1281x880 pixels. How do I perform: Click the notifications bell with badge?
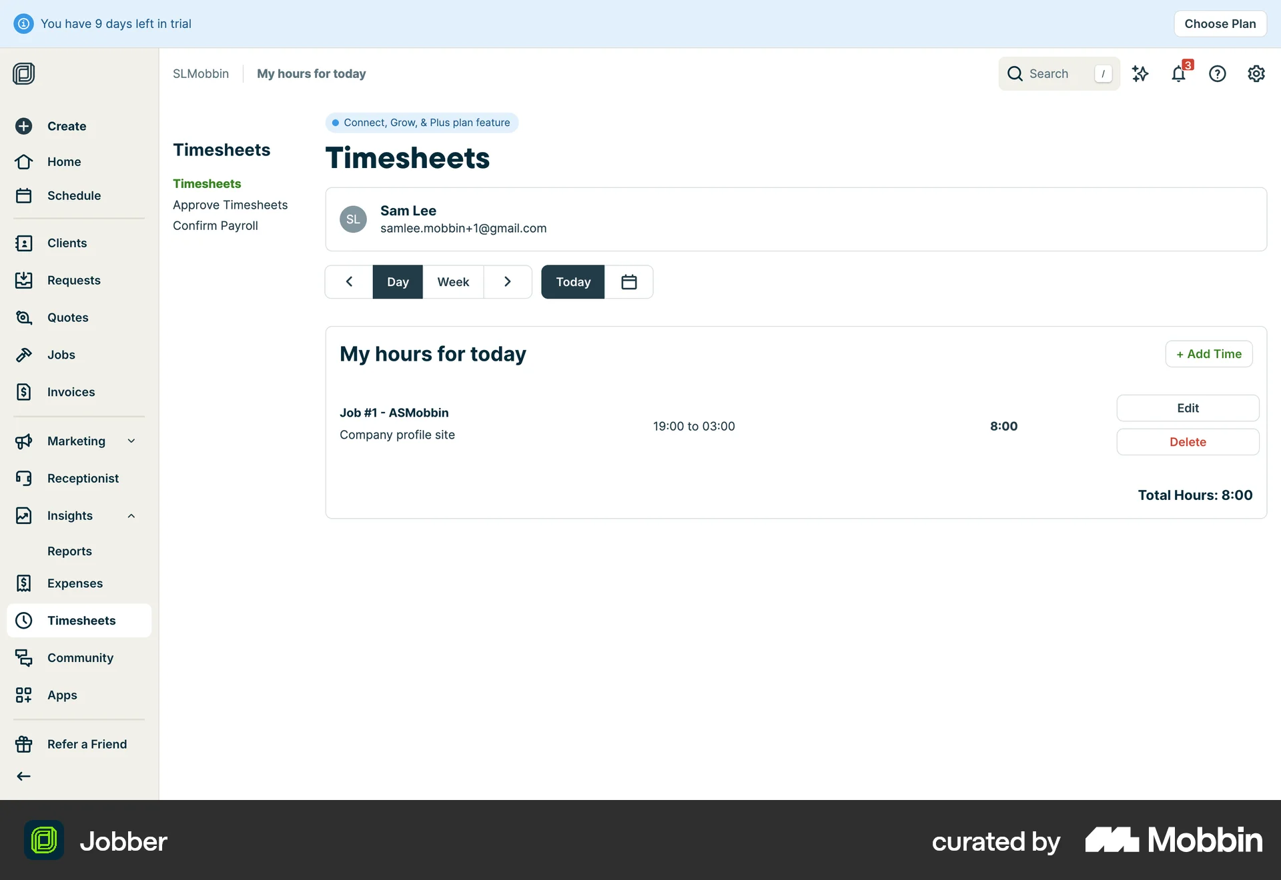pos(1178,74)
